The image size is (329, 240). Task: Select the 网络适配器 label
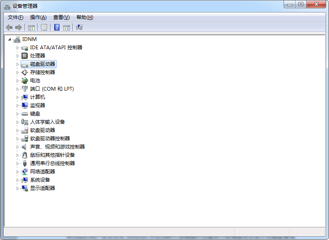coord(43,172)
